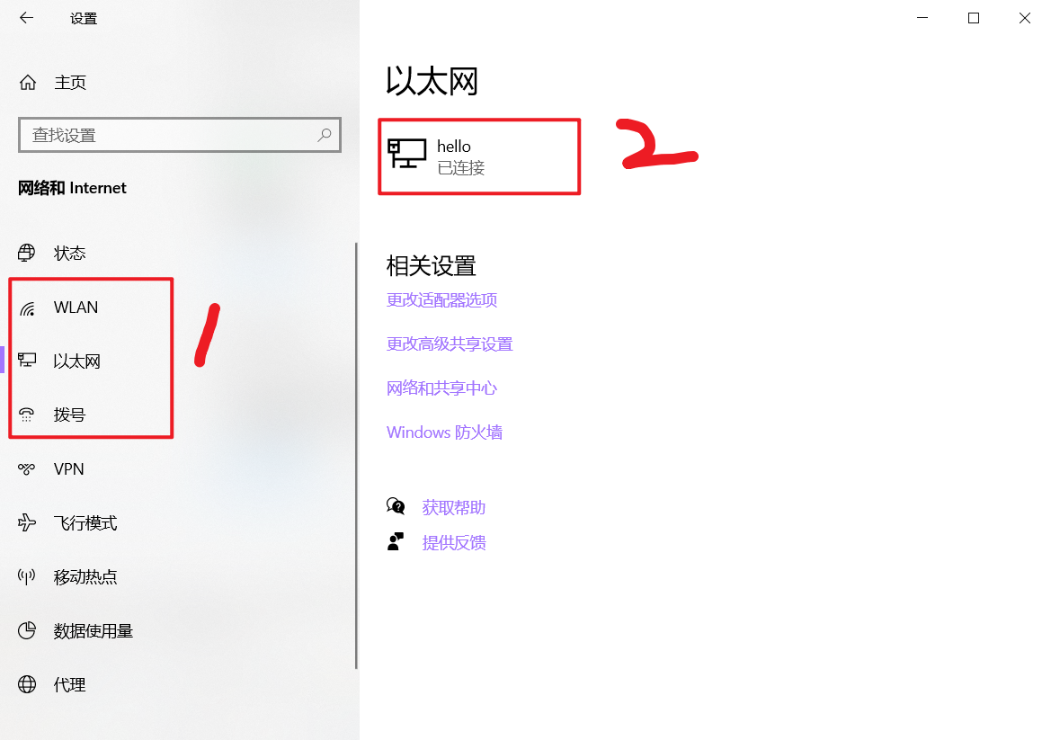The width and height of the screenshot is (1051, 740).
Task: Click the 获取帮助 link
Action: [454, 507]
